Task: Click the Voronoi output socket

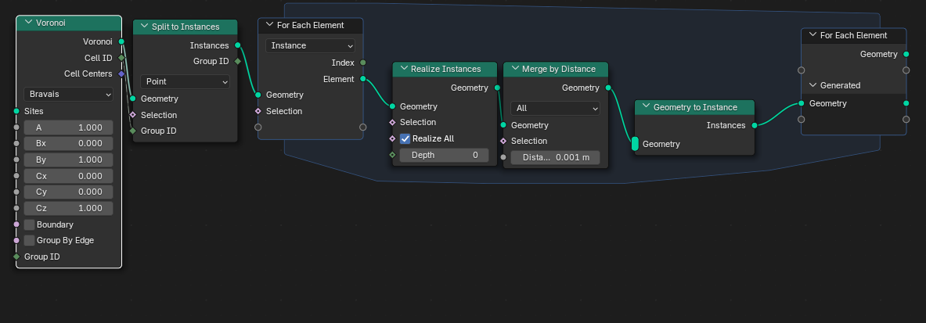Action: pyautogui.click(x=121, y=41)
